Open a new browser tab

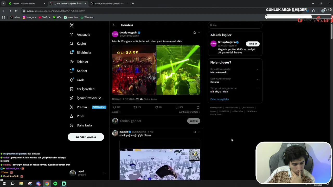point(133,4)
